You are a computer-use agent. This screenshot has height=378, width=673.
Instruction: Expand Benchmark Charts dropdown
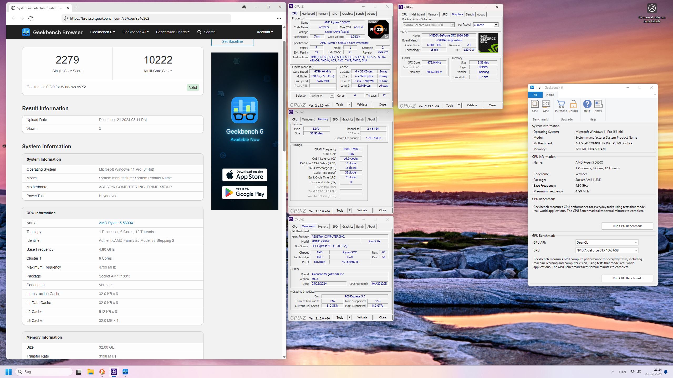pos(173,32)
